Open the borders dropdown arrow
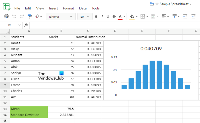The width and height of the screenshot is (200, 123). 147,17
